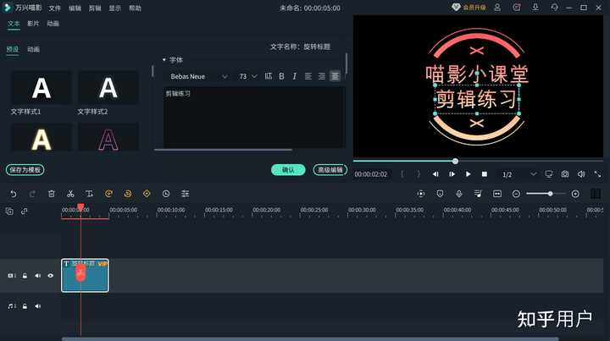This screenshot has width=610, height=341.
Task: Click the 高级编辑 advanced edit button
Action: pos(330,170)
